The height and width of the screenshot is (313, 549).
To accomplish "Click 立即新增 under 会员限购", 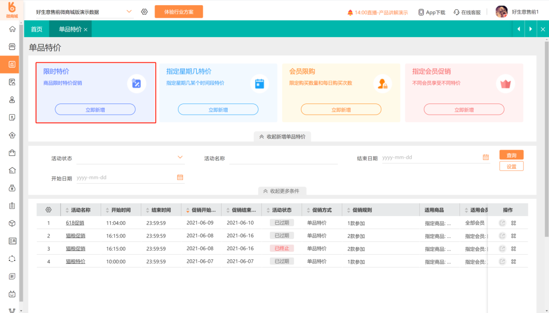I will 341,110.
